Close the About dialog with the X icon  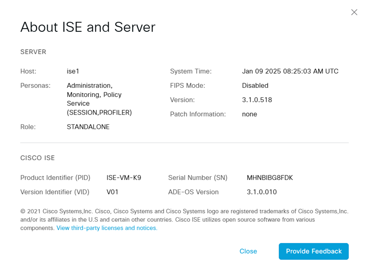point(354,12)
